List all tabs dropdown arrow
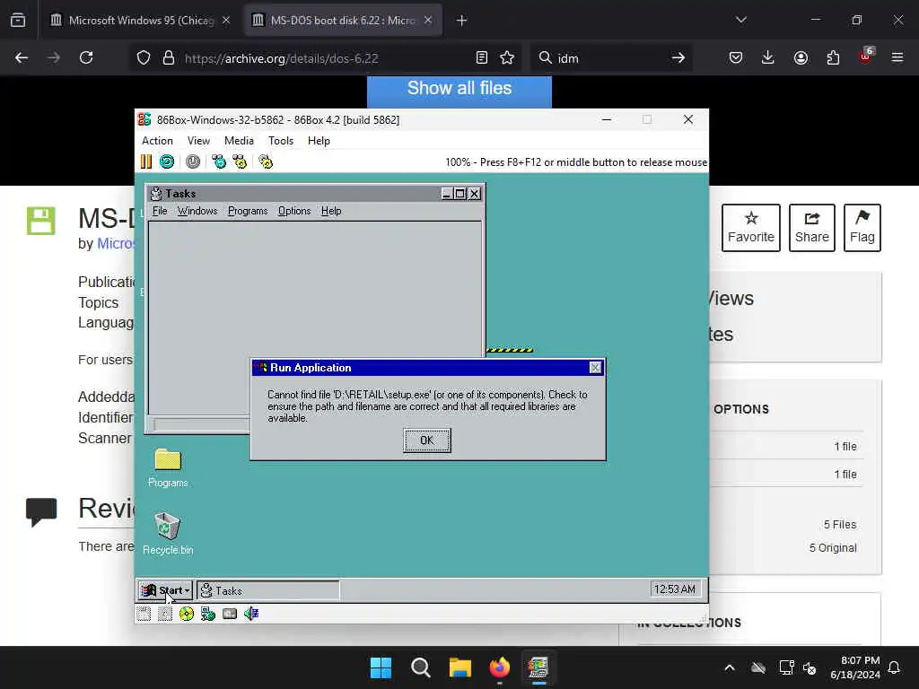Image resolution: width=919 pixels, height=689 pixels. [740, 21]
